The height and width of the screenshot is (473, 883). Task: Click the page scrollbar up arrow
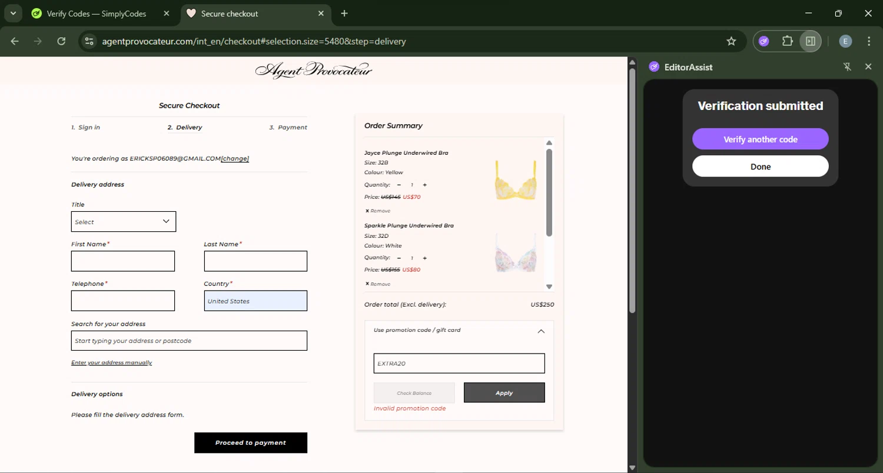[x=632, y=62]
